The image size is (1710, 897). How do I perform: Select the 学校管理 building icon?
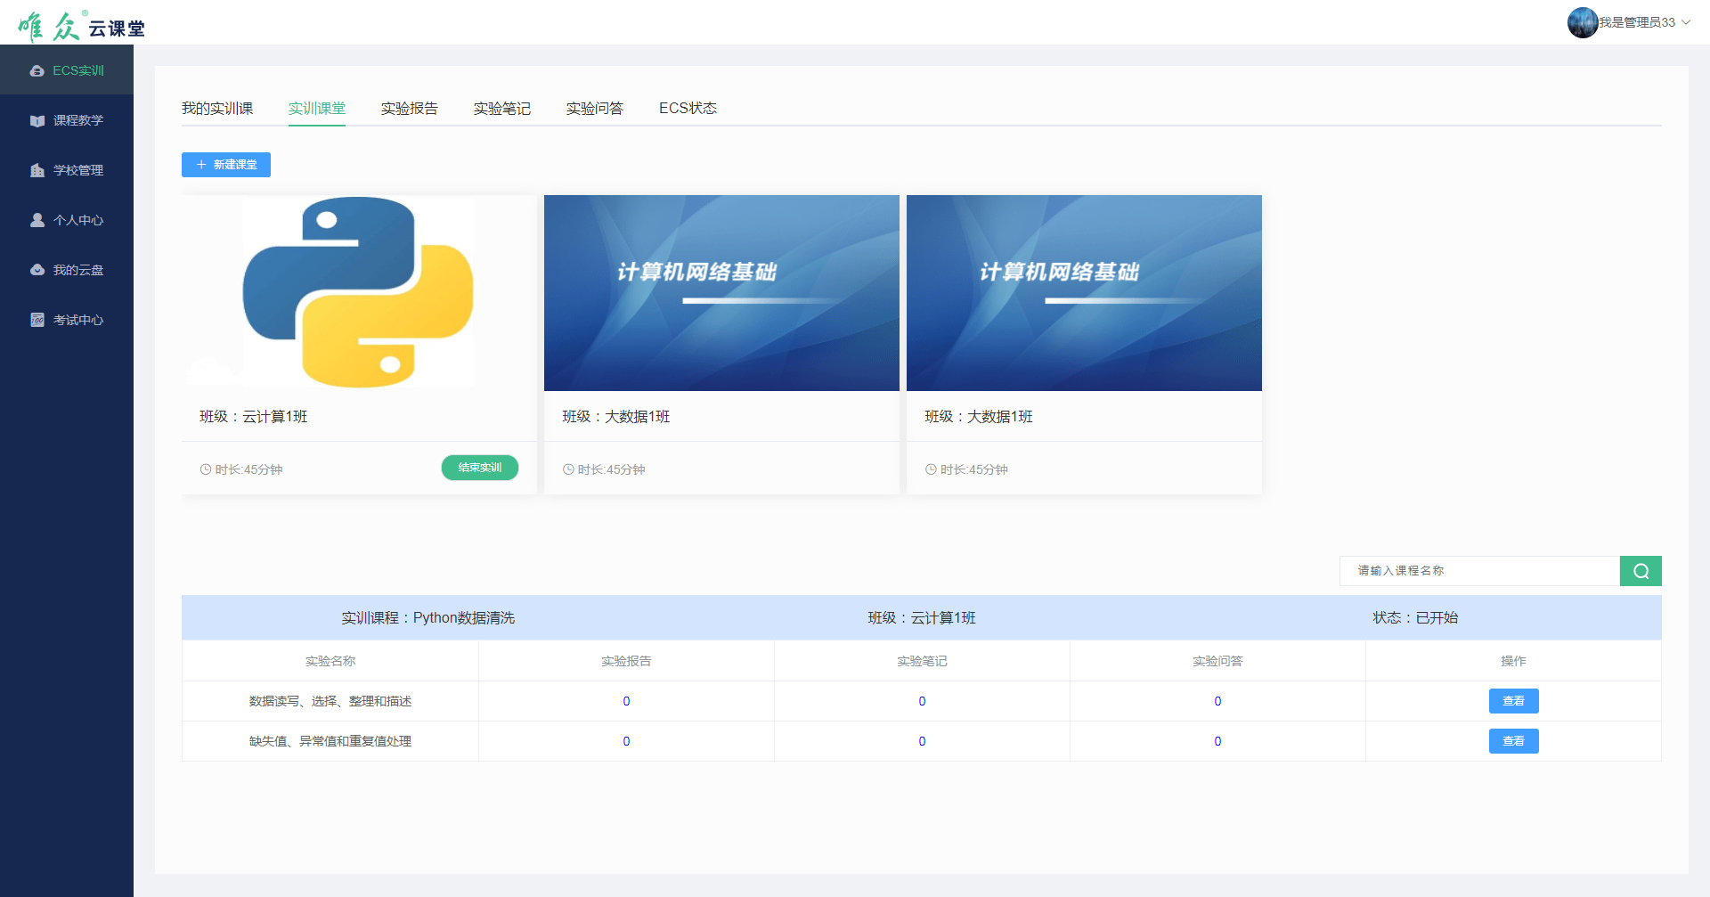point(37,170)
